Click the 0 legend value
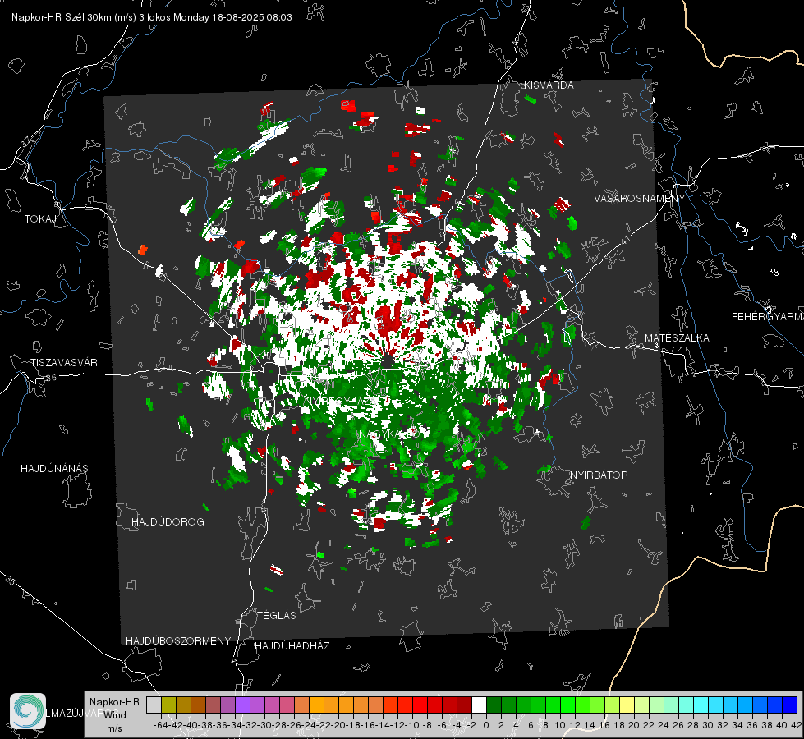The width and height of the screenshot is (804, 739). pyautogui.click(x=486, y=725)
